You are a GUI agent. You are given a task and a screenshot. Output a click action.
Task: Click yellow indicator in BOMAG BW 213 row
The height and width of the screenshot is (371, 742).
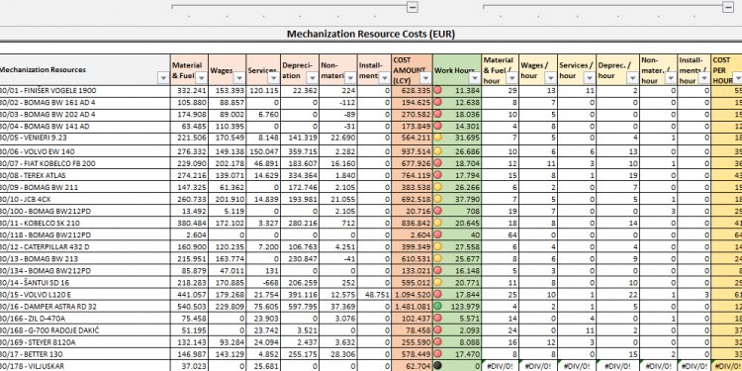(438, 259)
